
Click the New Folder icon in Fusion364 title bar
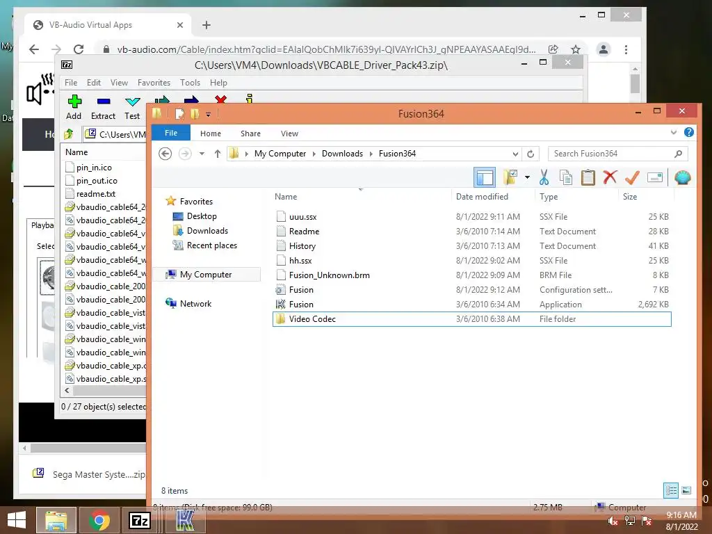tap(195, 113)
